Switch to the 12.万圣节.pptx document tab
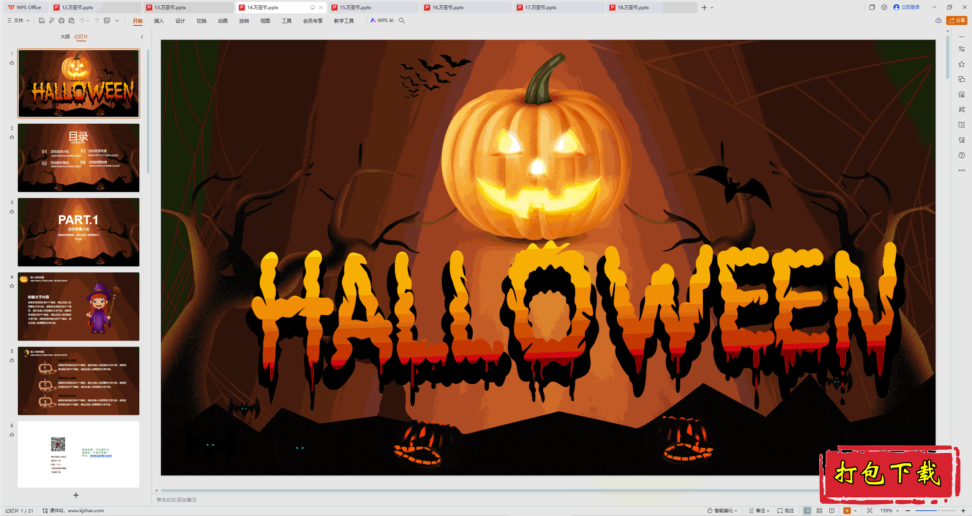Image resolution: width=972 pixels, height=516 pixels. tap(96, 7)
